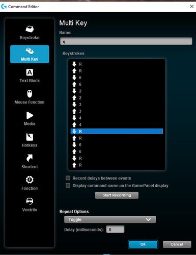Select the key-down 2 keystroke row
Image resolution: width=196 pixels, height=255 pixels.
(x=117, y=91)
